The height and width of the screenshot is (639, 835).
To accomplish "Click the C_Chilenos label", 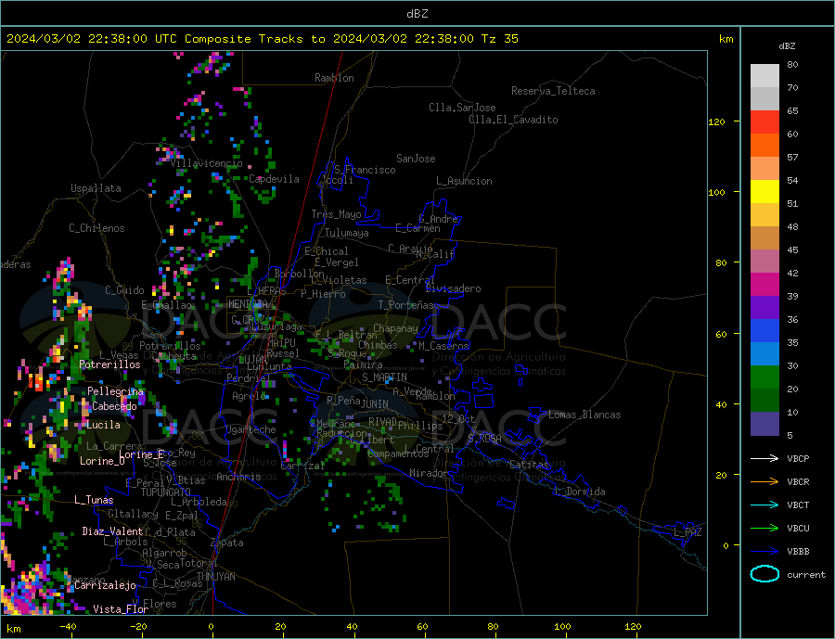I will [96, 228].
